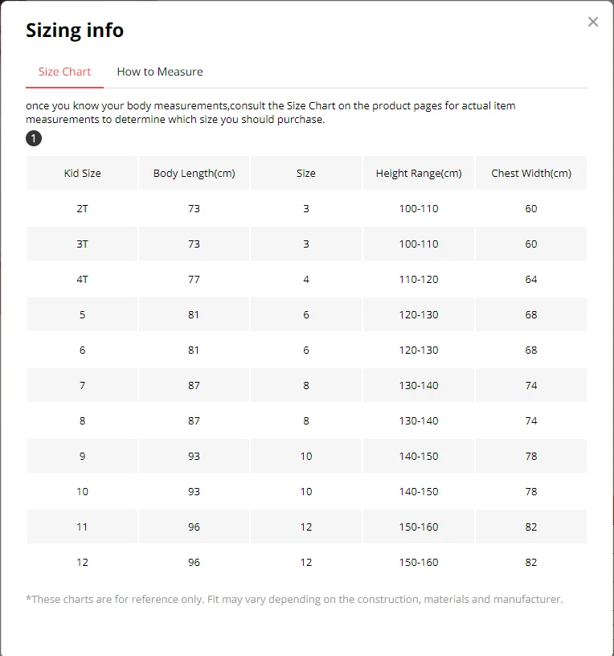Click the Chest Width(cm) column header
Screen dimensions: 614x656
pyautogui.click(x=531, y=173)
